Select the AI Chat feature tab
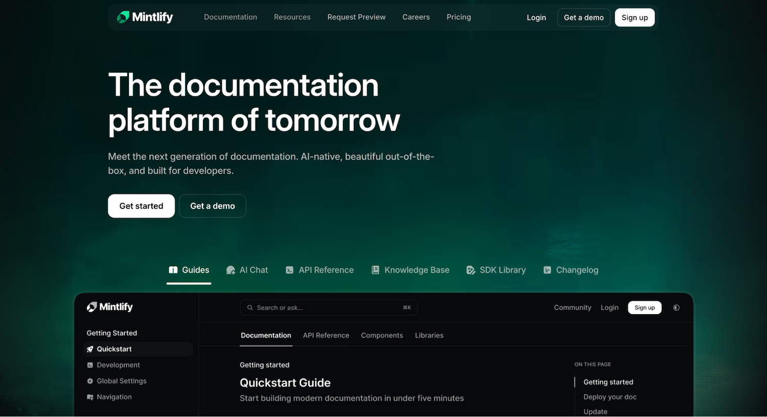 click(x=247, y=270)
